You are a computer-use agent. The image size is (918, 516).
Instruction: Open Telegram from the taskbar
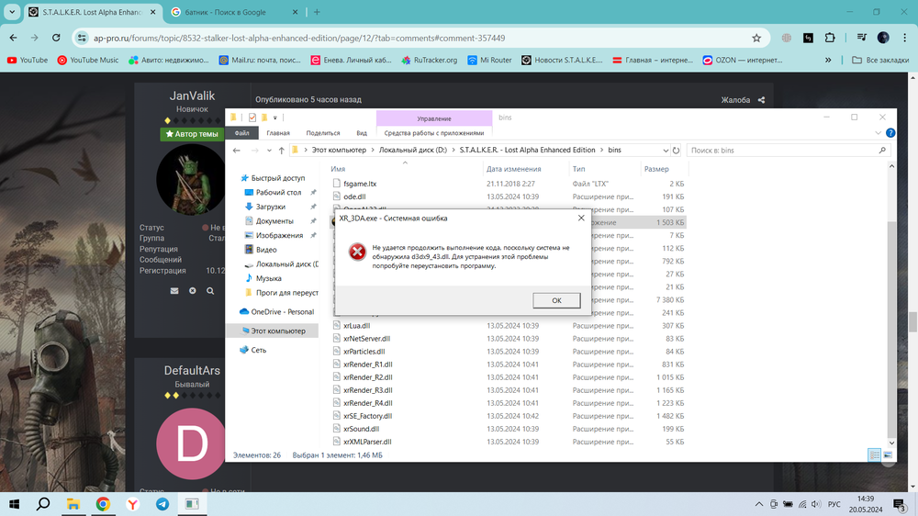(162, 504)
